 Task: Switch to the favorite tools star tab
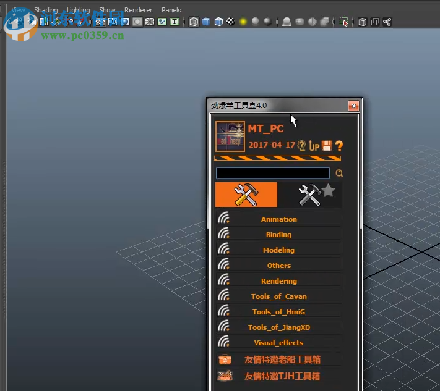311,195
